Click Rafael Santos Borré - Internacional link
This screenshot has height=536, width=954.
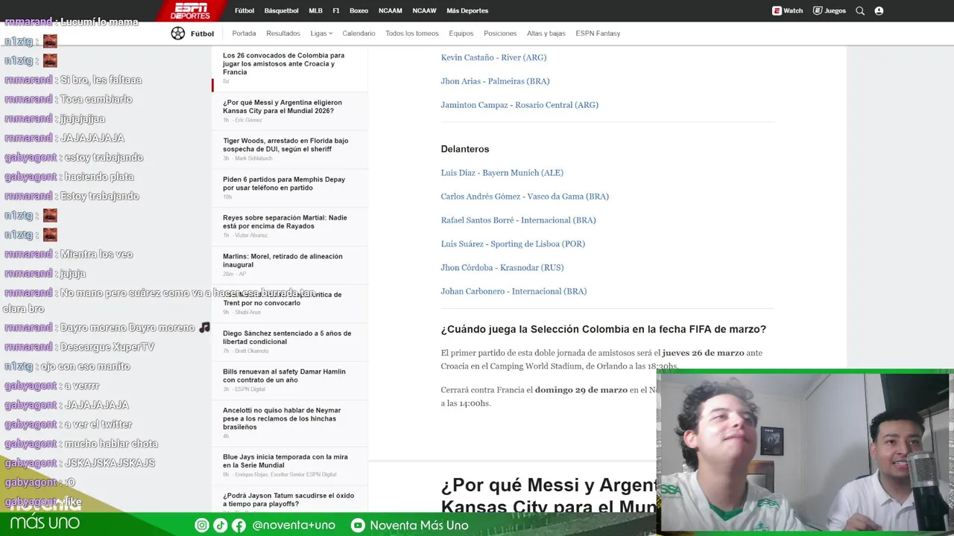(518, 220)
